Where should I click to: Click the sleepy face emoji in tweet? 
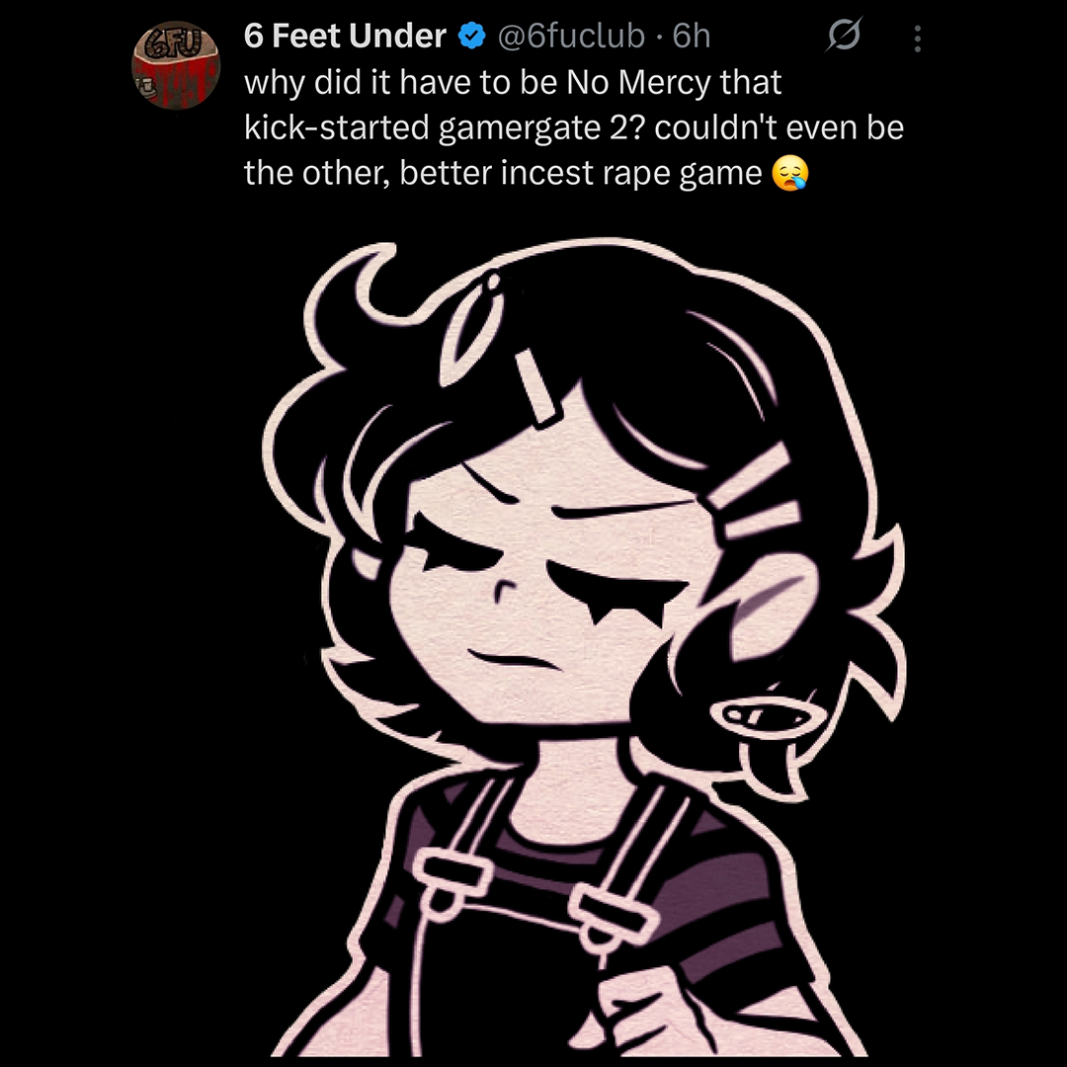pyautogui.click(x=790, y=173)
